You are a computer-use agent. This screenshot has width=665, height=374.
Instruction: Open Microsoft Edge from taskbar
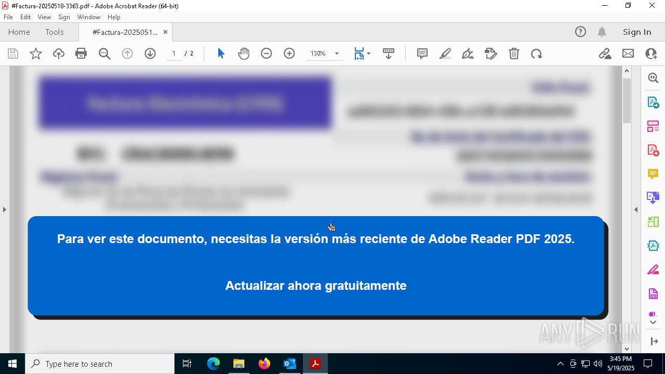click(214, 364)
